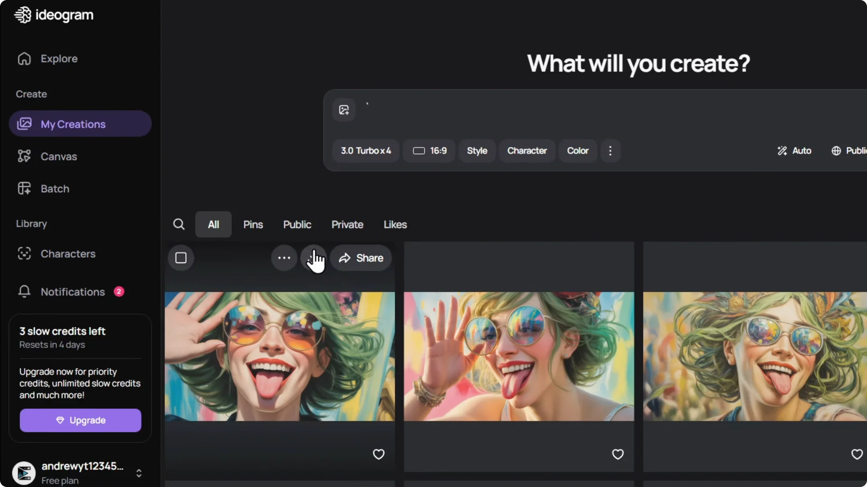867x487 pixels.
Task: Open the 16:9 aspect ratio selector
Action: [x=428, y=151]
